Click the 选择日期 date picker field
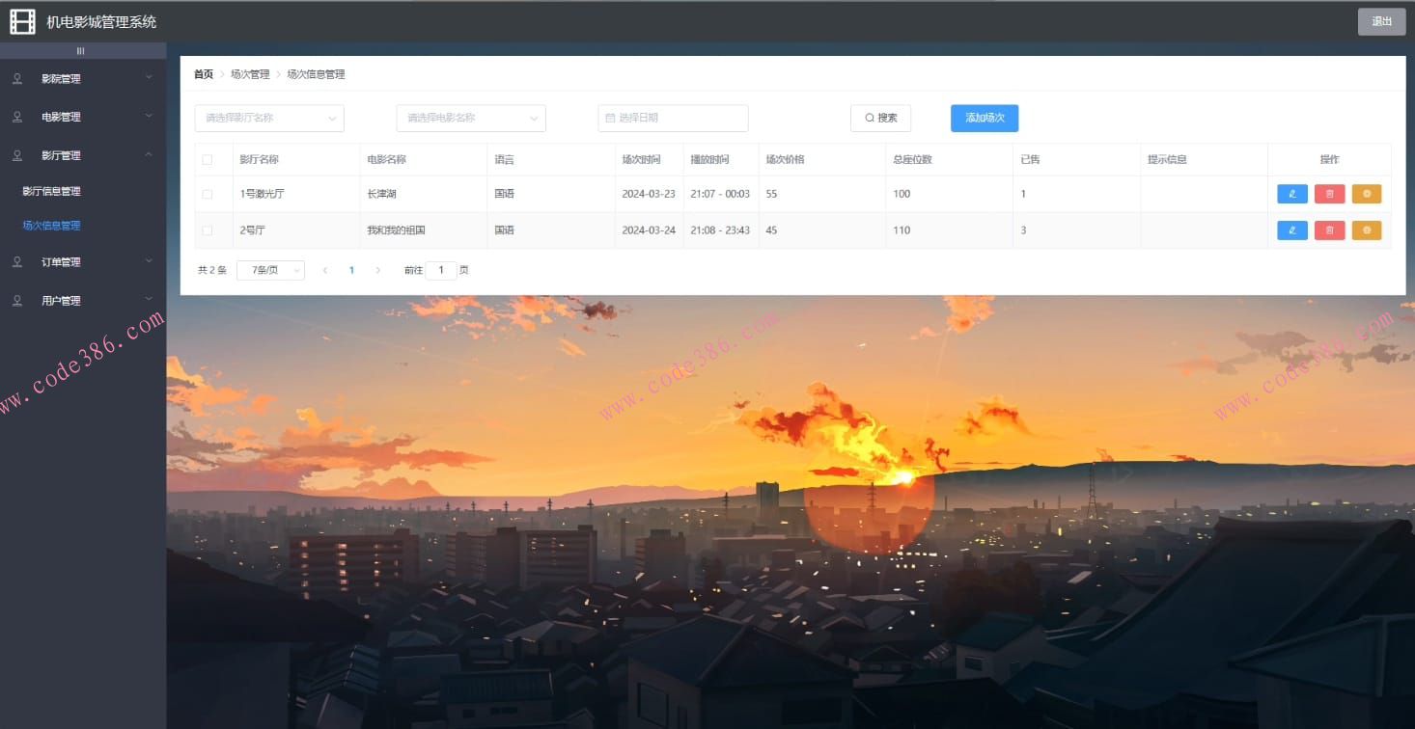This screenshot has width=1415, height=729. point(673,118)
